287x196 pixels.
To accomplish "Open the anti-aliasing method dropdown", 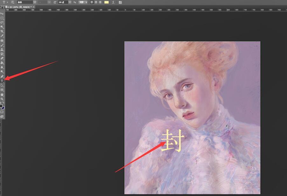I will click(83, 2).
